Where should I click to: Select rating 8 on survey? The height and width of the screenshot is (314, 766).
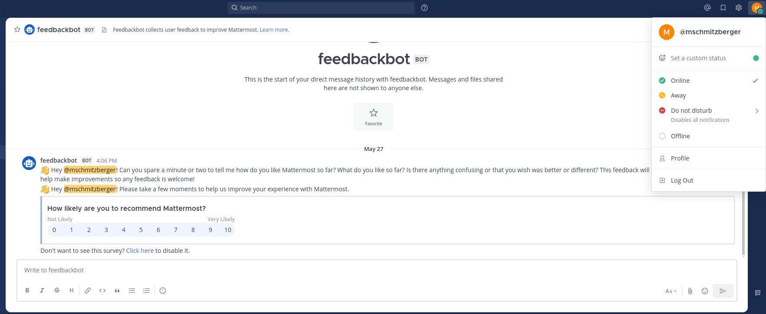[193, 230]
